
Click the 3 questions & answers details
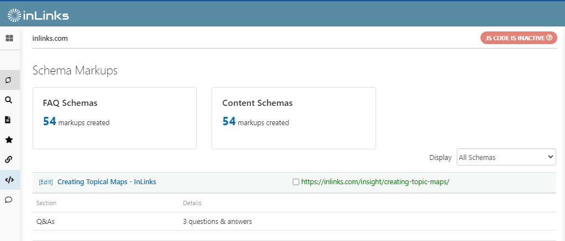217,222
